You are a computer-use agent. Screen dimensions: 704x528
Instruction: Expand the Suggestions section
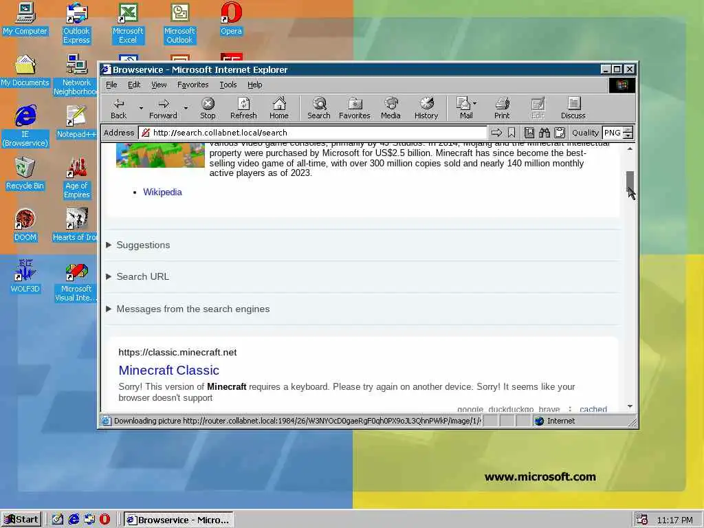click(139, 245)
